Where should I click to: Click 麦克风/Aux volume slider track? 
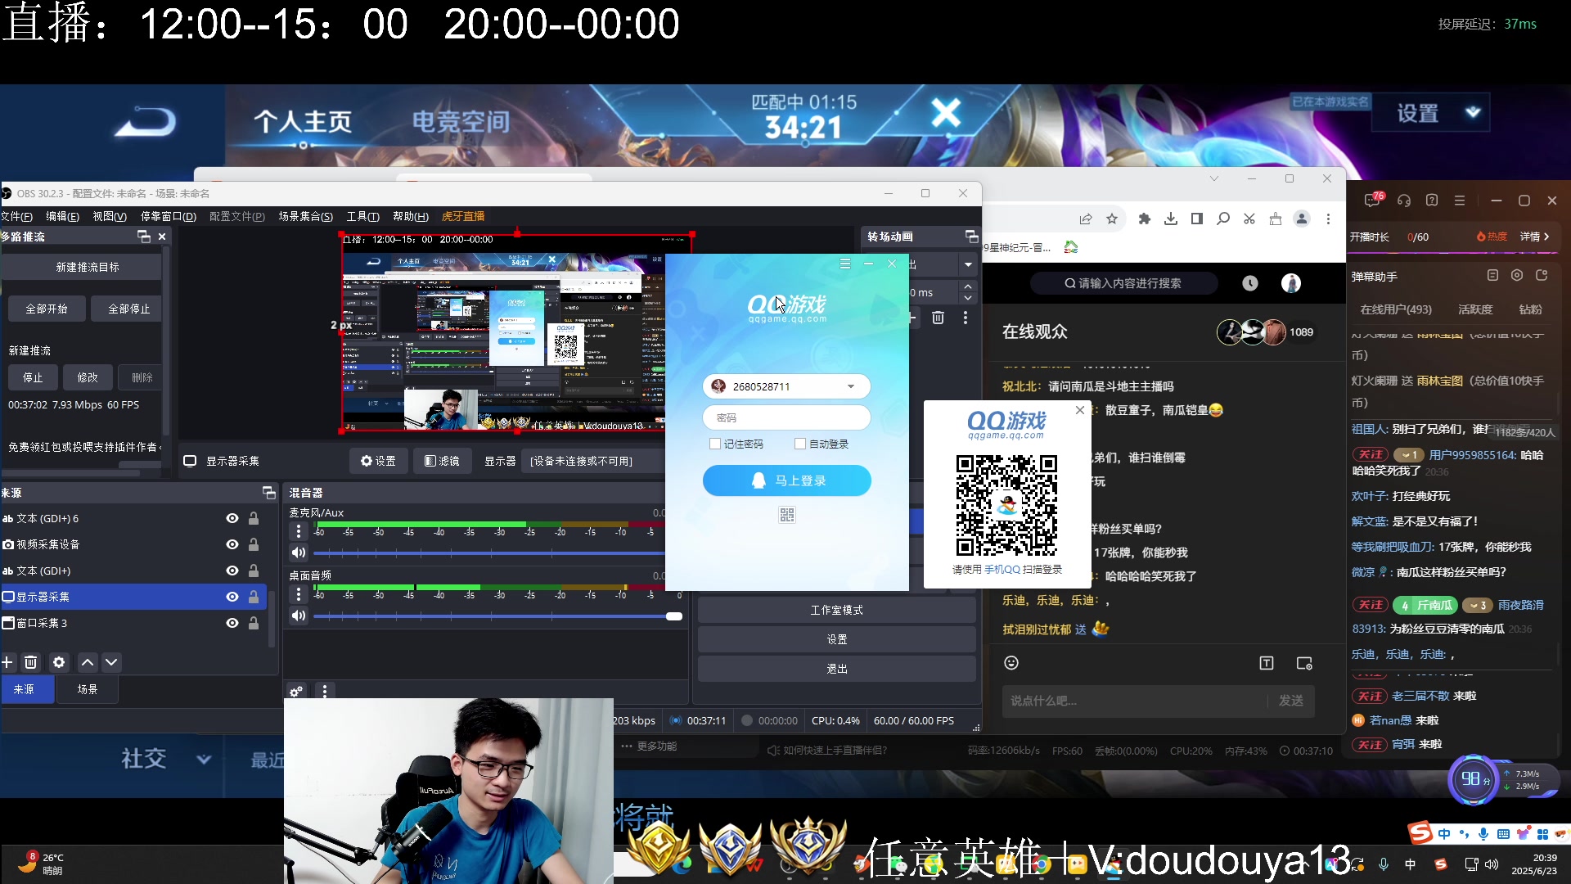tap(489, 553)
